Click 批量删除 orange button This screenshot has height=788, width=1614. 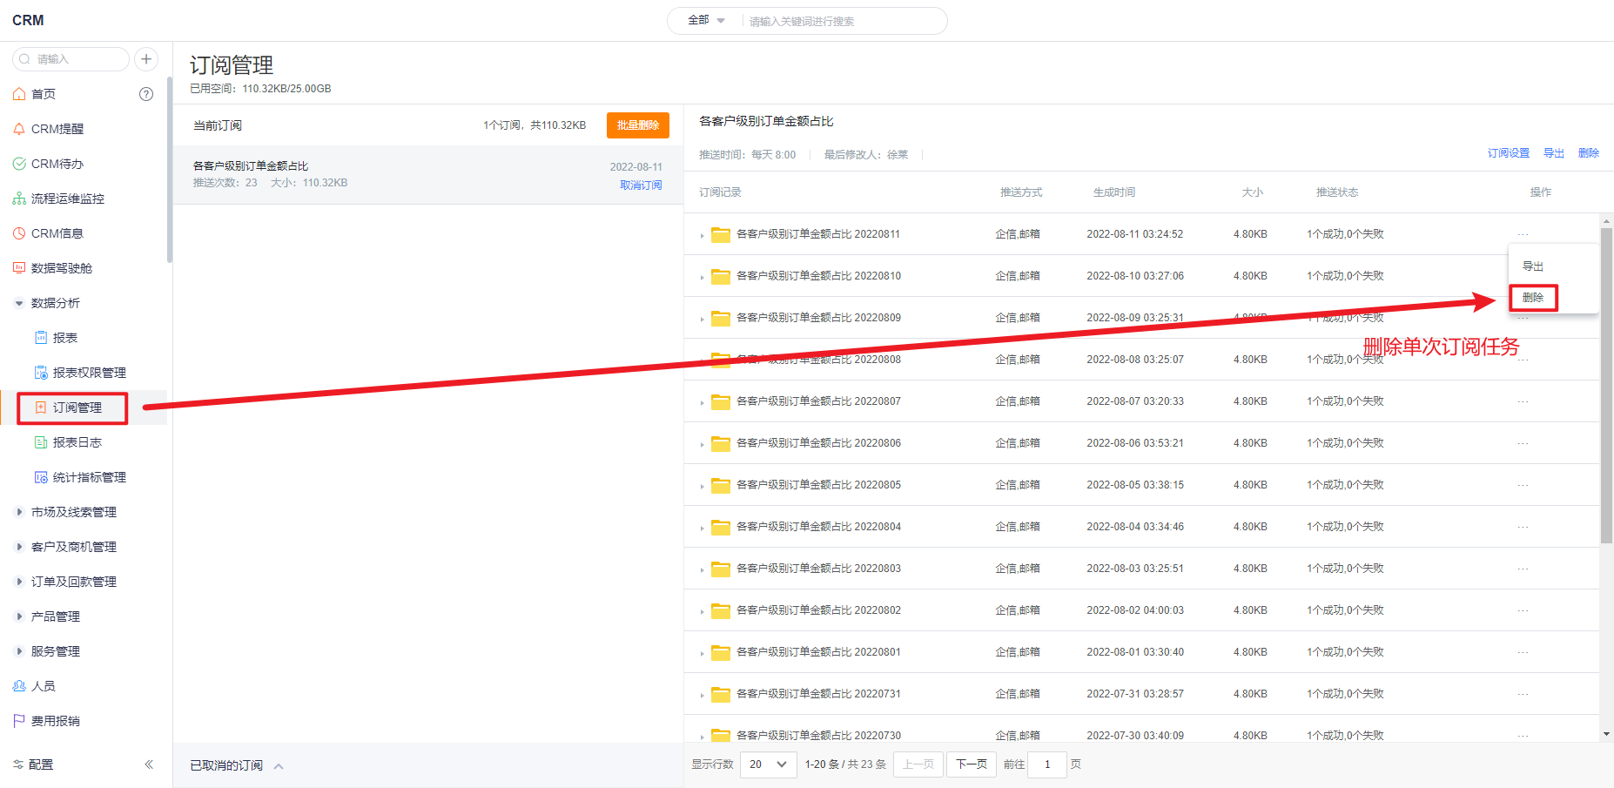638,125
